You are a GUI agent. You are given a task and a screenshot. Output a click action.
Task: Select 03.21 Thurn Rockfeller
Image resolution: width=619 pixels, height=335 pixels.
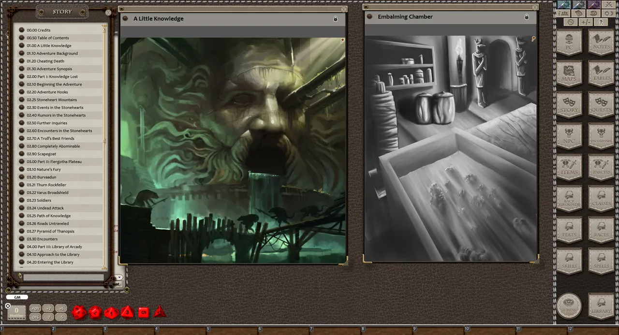click(60, 185)
